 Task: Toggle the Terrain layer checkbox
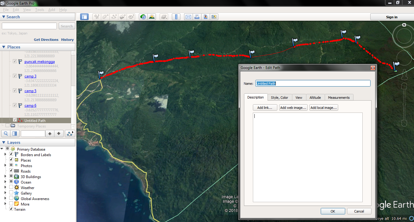(11, 209)
